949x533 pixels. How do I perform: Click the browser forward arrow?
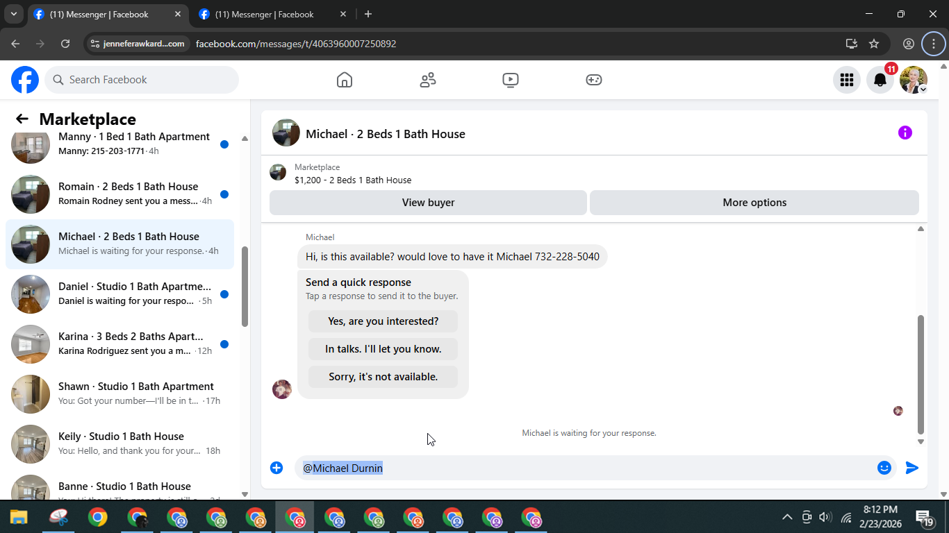[40, 44]
